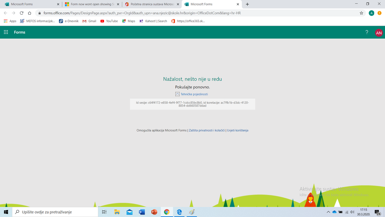This screenshot has height=217, width=385.
Task: Open the Windows Start menu
Action: click(x=6, y=212)
